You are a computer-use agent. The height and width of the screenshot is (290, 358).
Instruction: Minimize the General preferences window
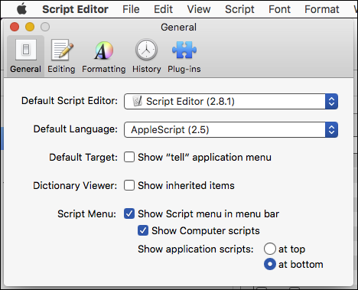(30, 27)
